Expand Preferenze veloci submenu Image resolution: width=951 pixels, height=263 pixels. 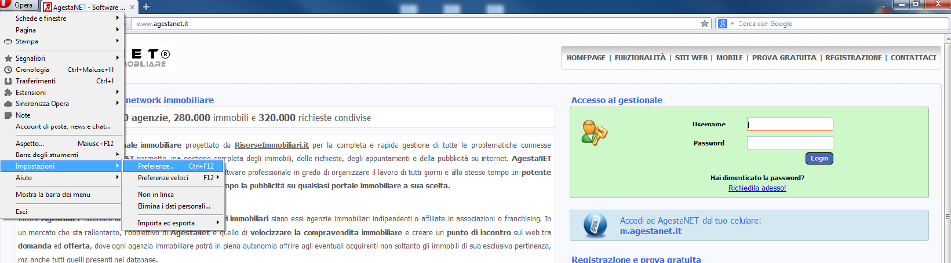coord(173,178)
